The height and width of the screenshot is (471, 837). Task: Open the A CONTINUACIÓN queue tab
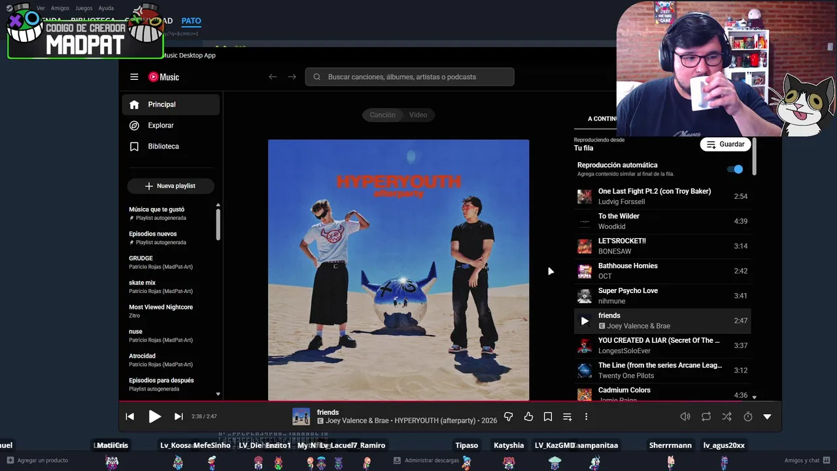coord(602,118)
